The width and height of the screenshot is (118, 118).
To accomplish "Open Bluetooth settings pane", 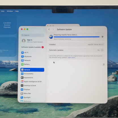I will tap(26, 56).
